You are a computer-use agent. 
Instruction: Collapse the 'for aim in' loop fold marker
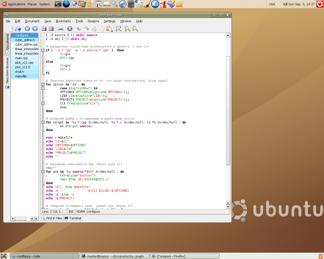coord(43,172)
